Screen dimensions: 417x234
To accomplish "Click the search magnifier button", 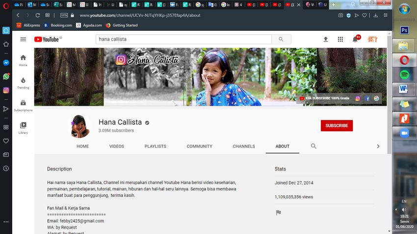I will click(281, 39).
